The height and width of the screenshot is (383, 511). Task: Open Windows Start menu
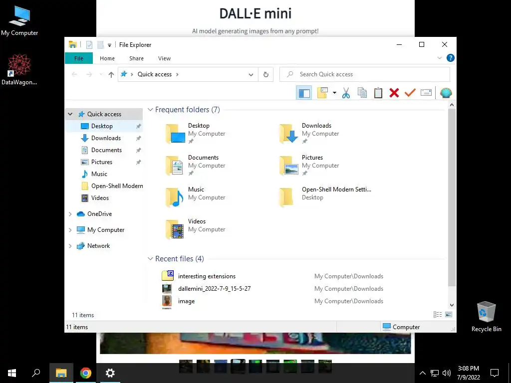coord(12,373)
